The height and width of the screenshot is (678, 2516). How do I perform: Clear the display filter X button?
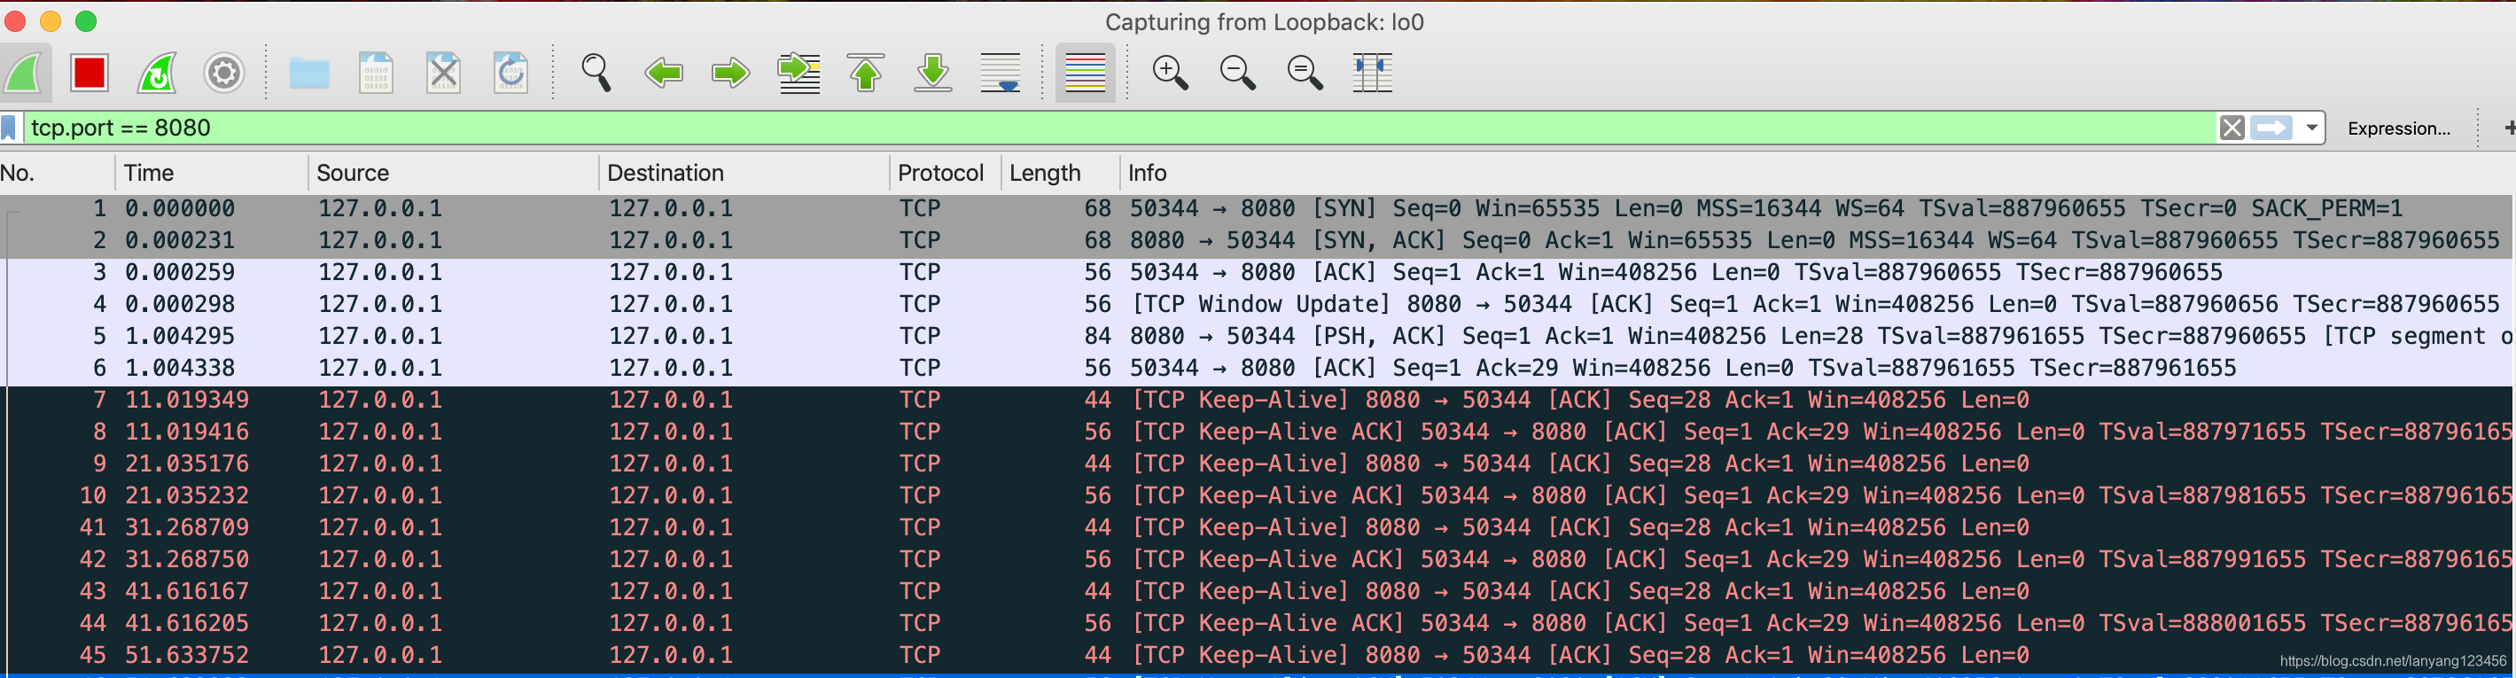click(2232, 128)
